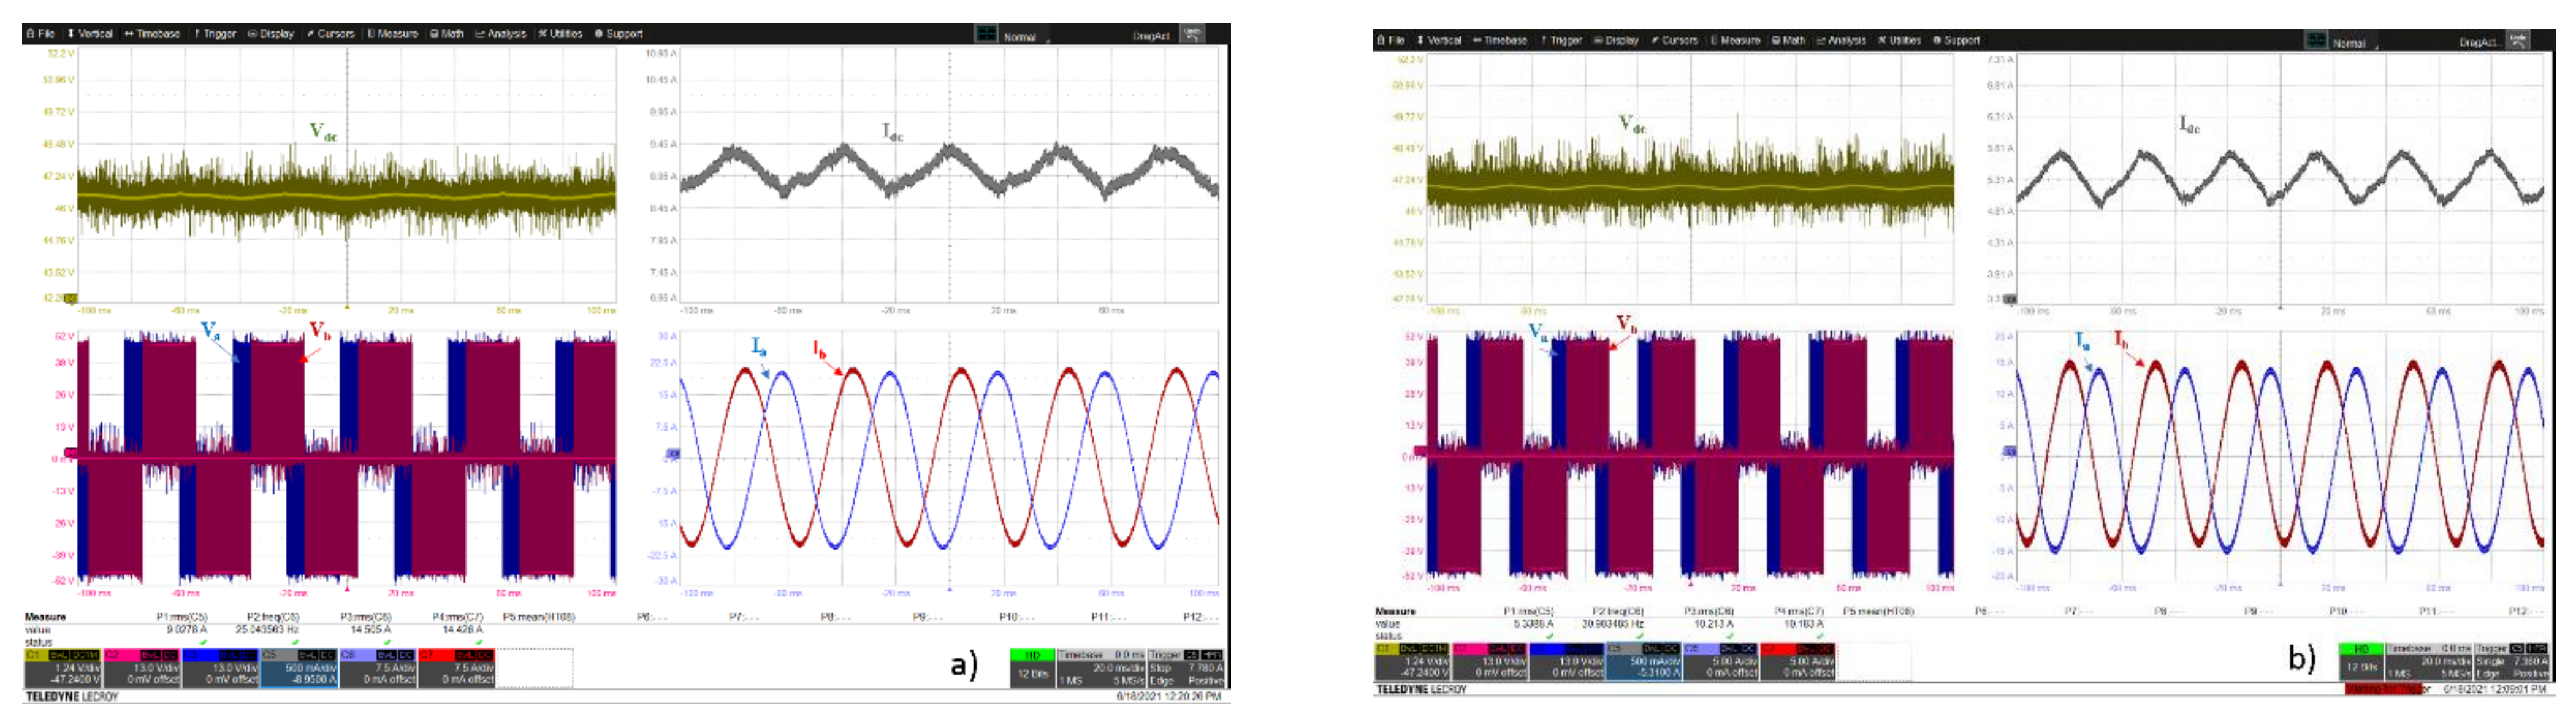This screenshot has width=2576, height=719.
Task: Click the empty dashed descriptor slot in screenshot a
Action: tap(535, 668)
